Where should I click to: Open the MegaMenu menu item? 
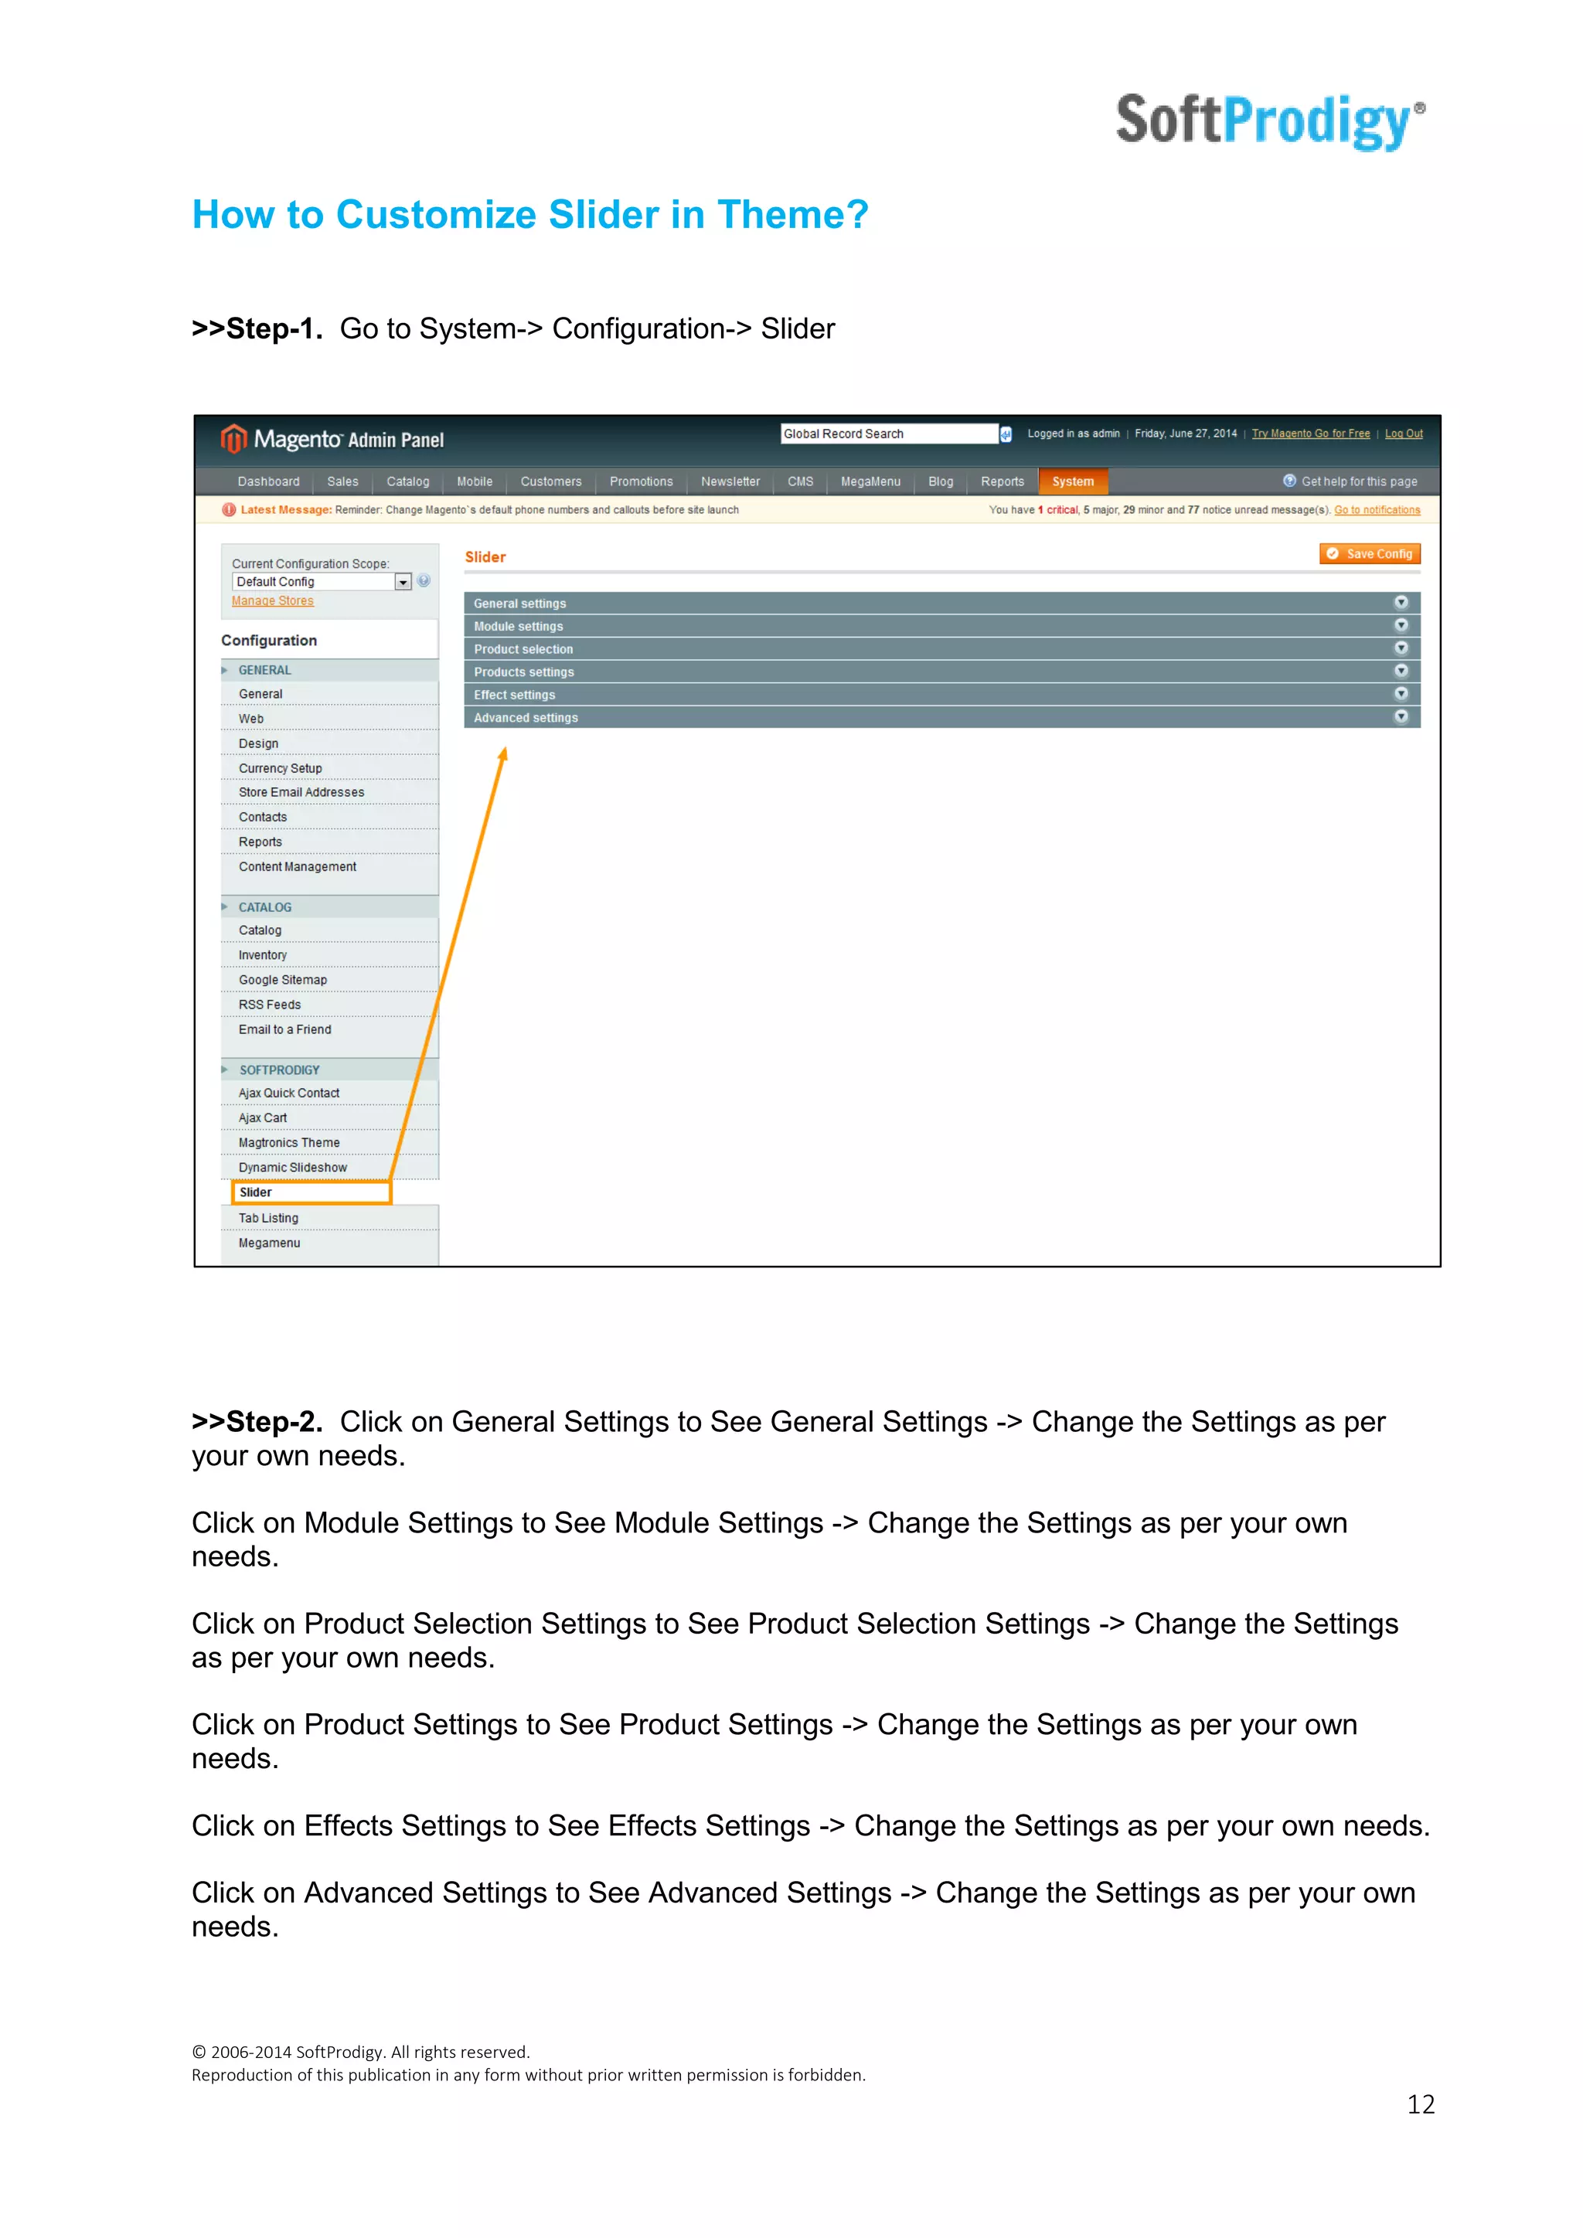tap(870, 481)
